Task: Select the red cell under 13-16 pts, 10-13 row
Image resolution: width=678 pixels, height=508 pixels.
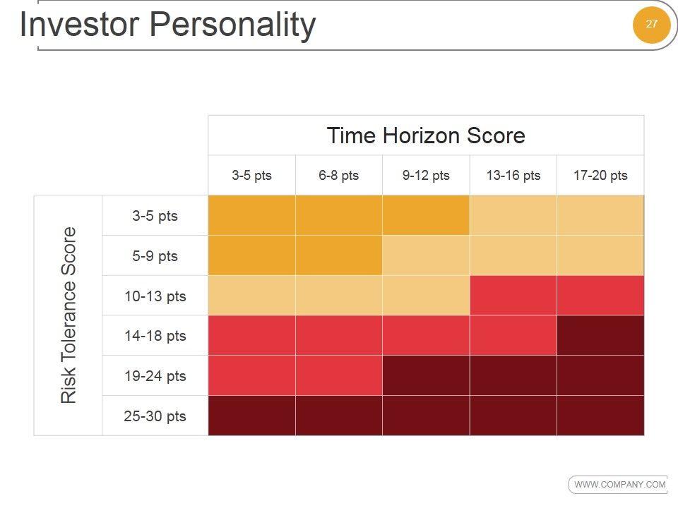Action: coord(513,296)
